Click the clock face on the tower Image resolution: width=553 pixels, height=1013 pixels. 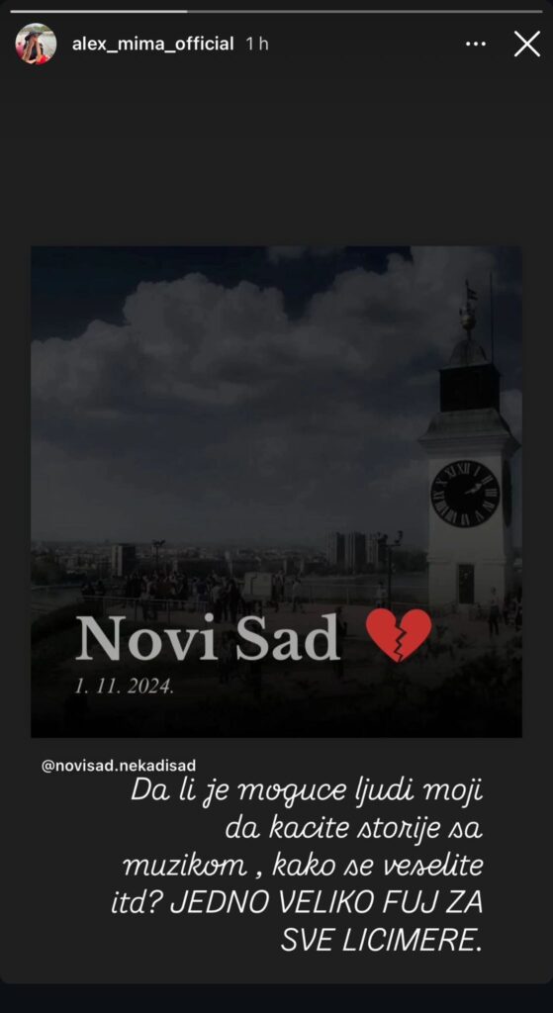(x=465, y=494)
